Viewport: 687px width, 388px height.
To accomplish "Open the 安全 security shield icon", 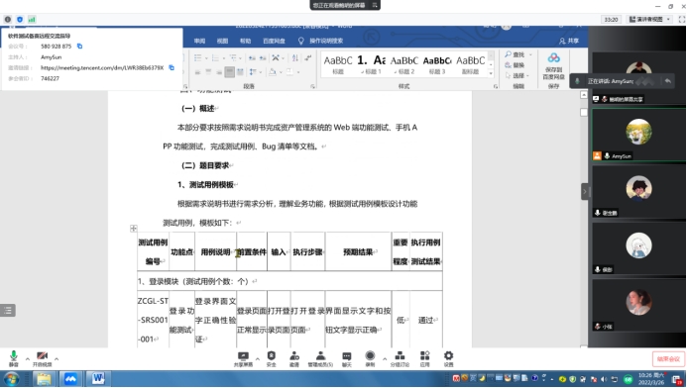I will 272,358.
